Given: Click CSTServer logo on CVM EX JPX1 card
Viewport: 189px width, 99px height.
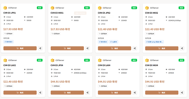Looking at the screenshot, I should click(x=5, y=8).
